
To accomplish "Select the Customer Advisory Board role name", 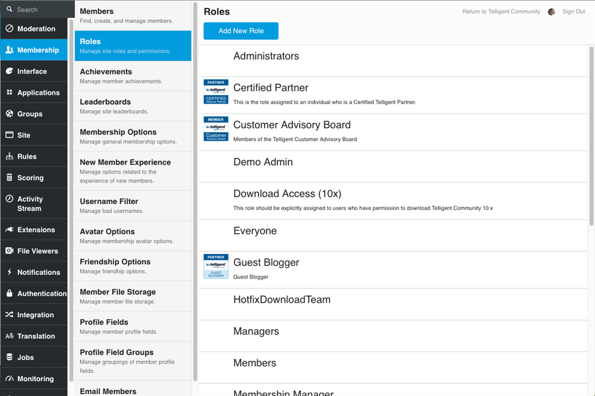I will pos(292,125).
